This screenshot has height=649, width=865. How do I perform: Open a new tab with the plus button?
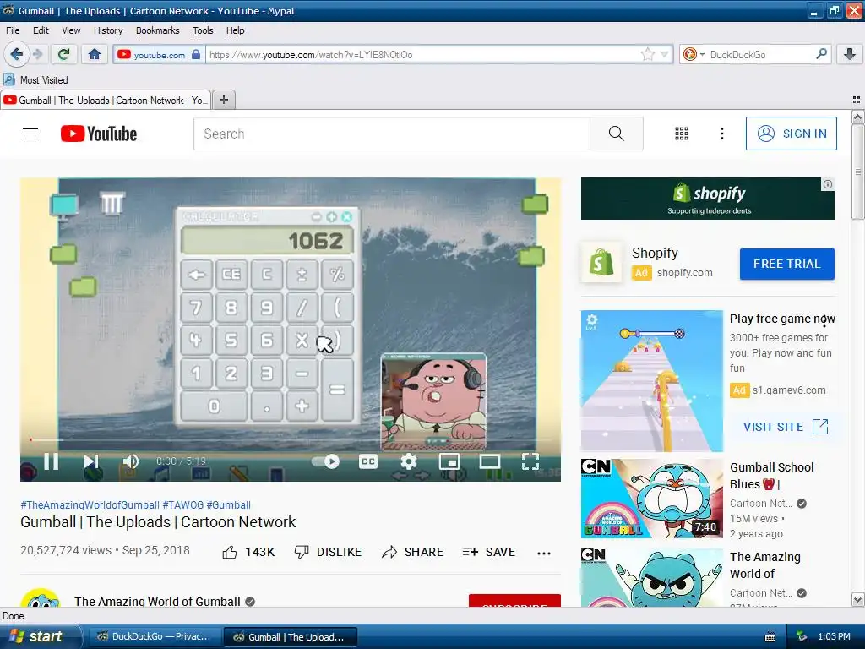click(223, 100)
